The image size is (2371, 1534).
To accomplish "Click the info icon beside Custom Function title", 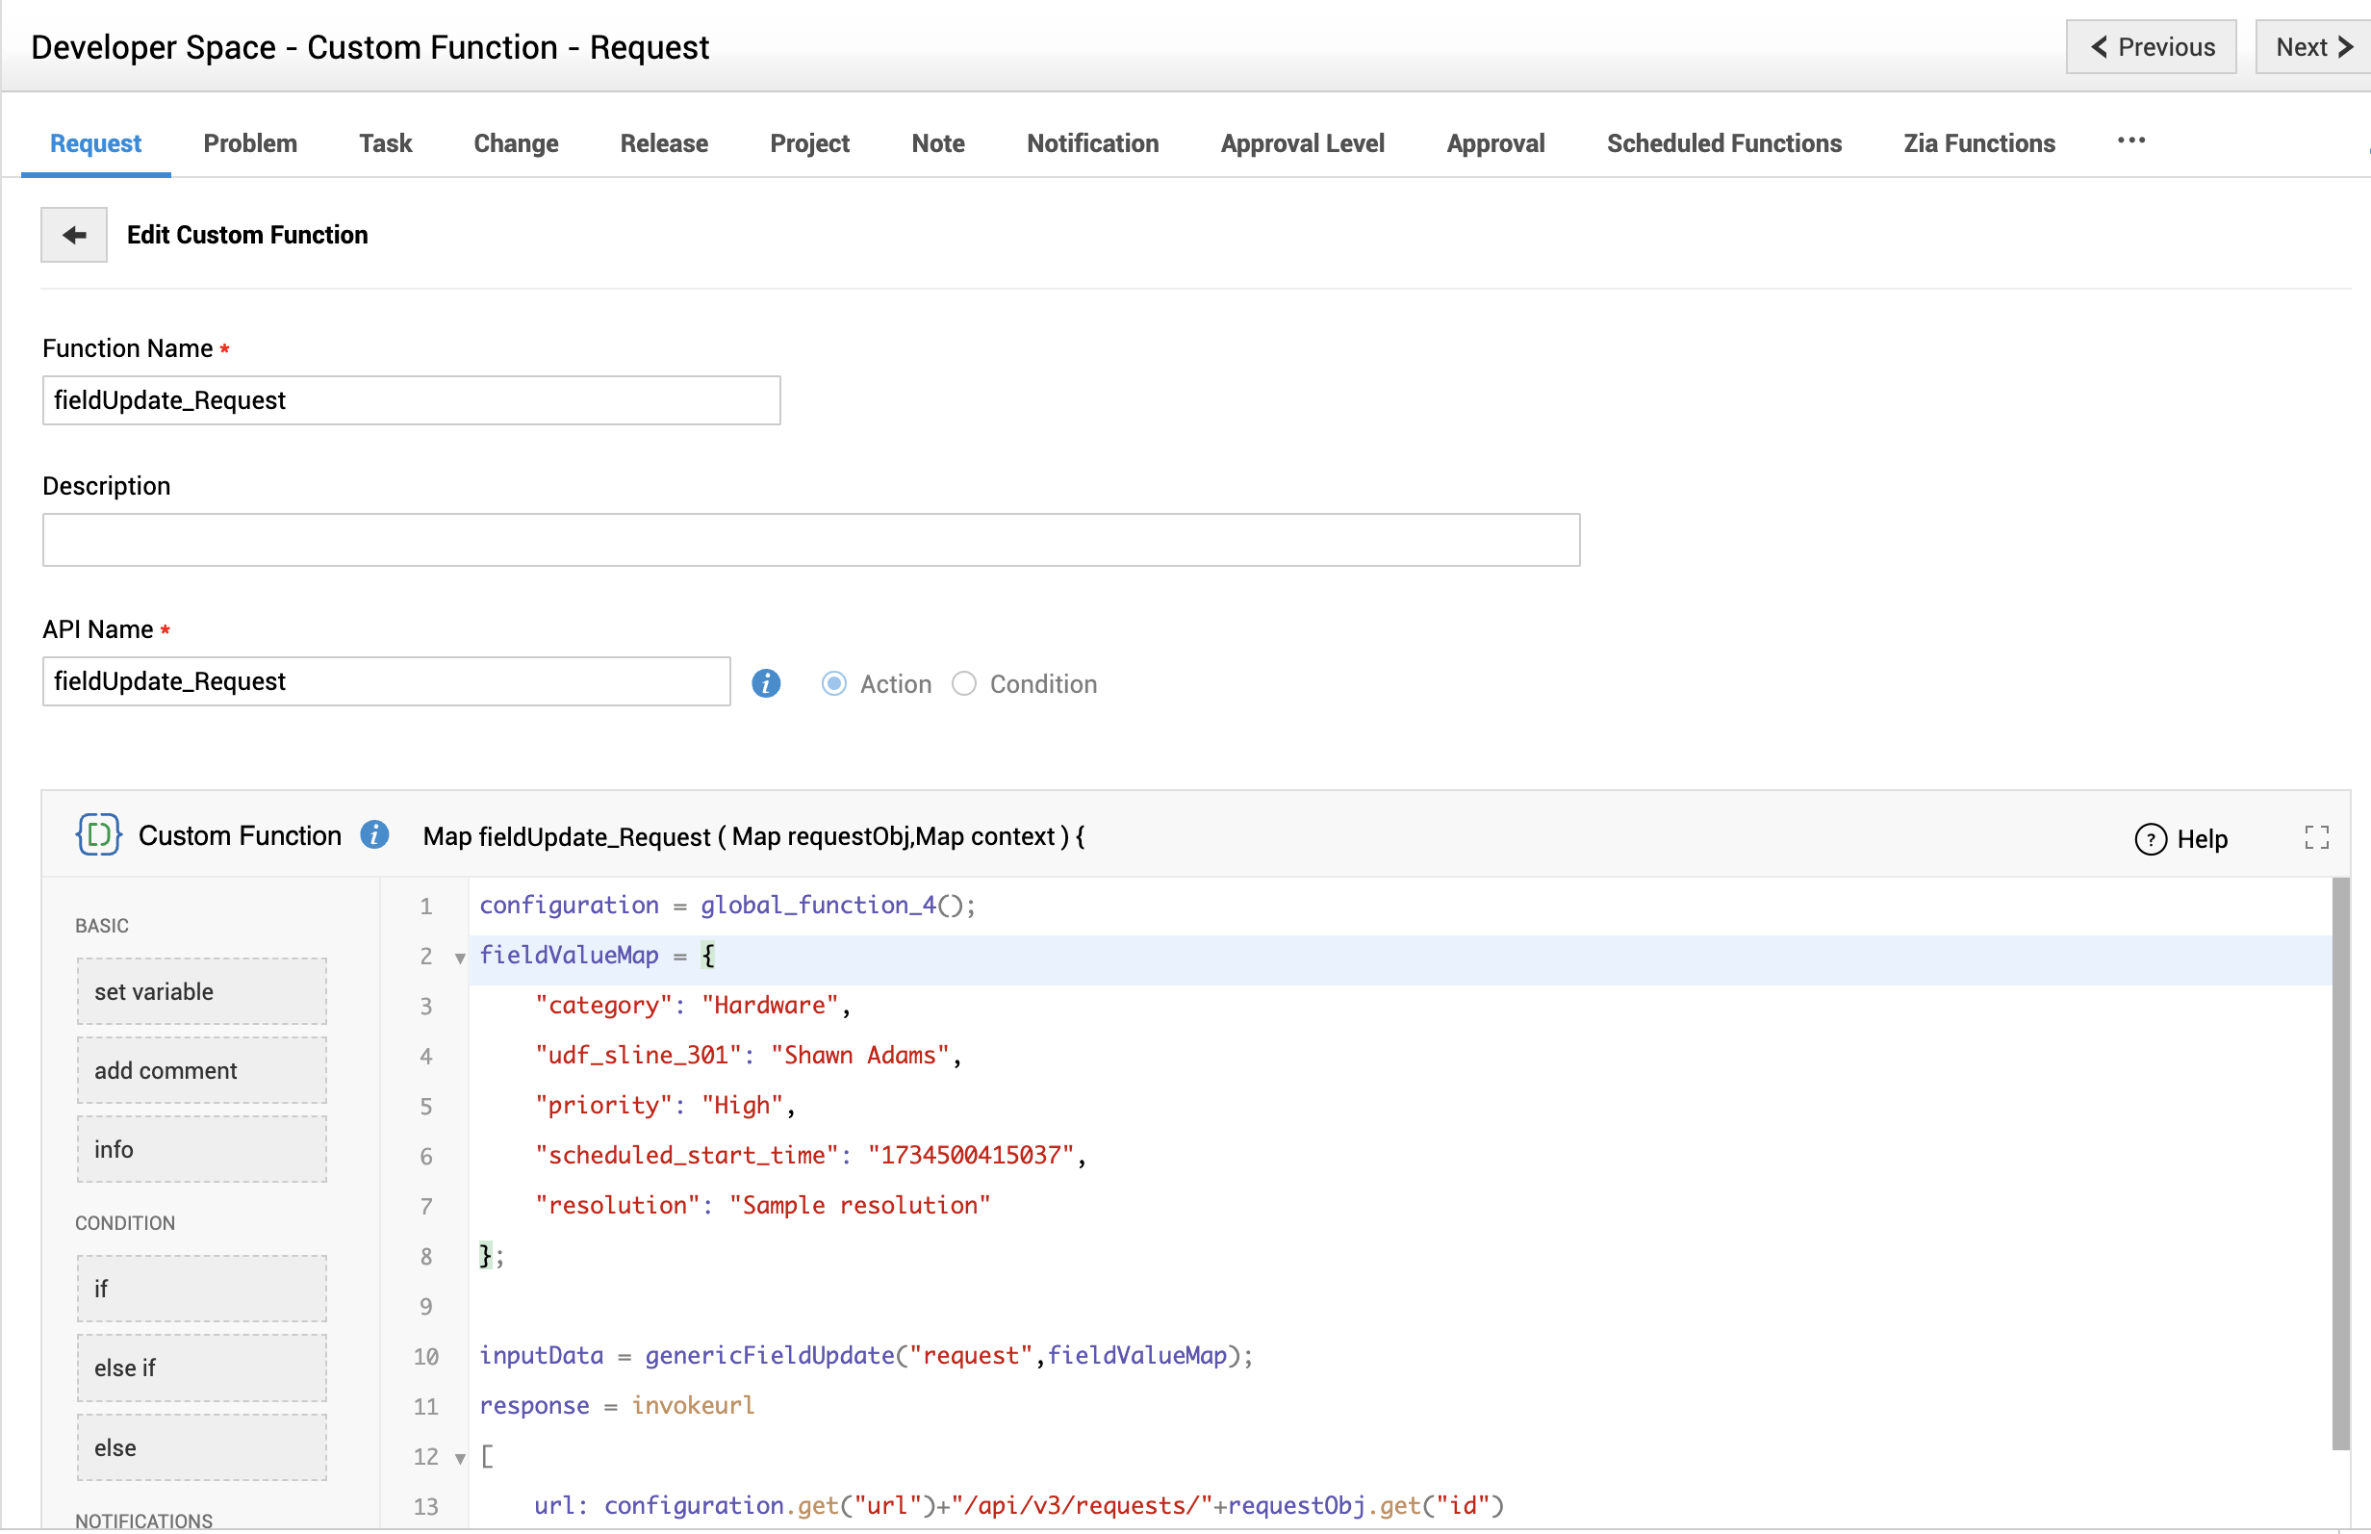I will pos(374,834).
